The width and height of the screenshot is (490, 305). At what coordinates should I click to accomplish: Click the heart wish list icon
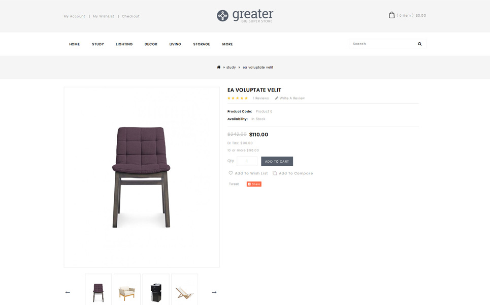[x=231, y=173]
